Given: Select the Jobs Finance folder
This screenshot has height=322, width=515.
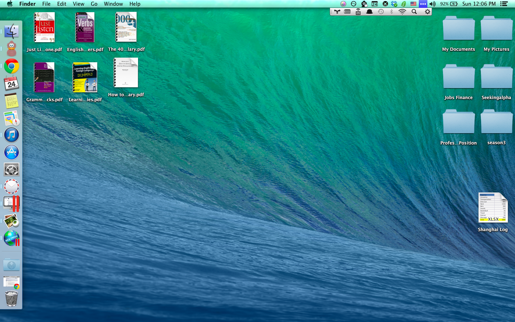Looking at the screenshot, I should [x=458, y=77].
